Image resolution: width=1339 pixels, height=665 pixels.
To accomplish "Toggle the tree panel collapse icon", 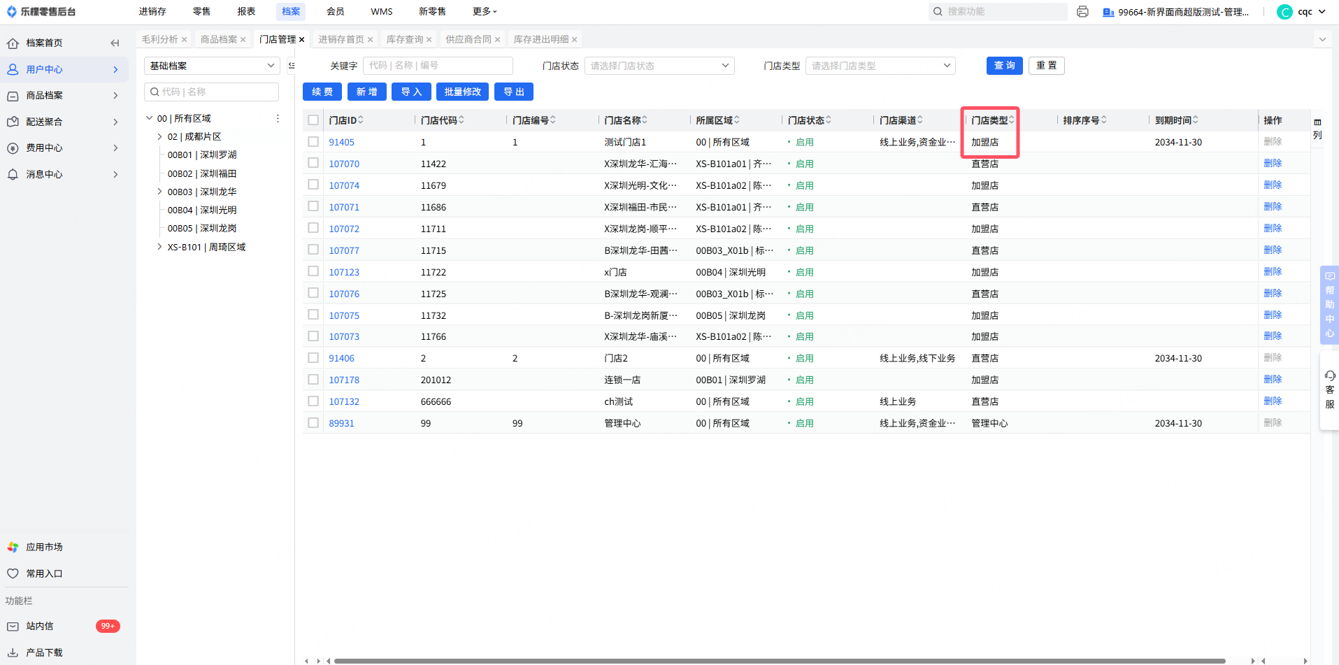I will [x=292, y=66].
